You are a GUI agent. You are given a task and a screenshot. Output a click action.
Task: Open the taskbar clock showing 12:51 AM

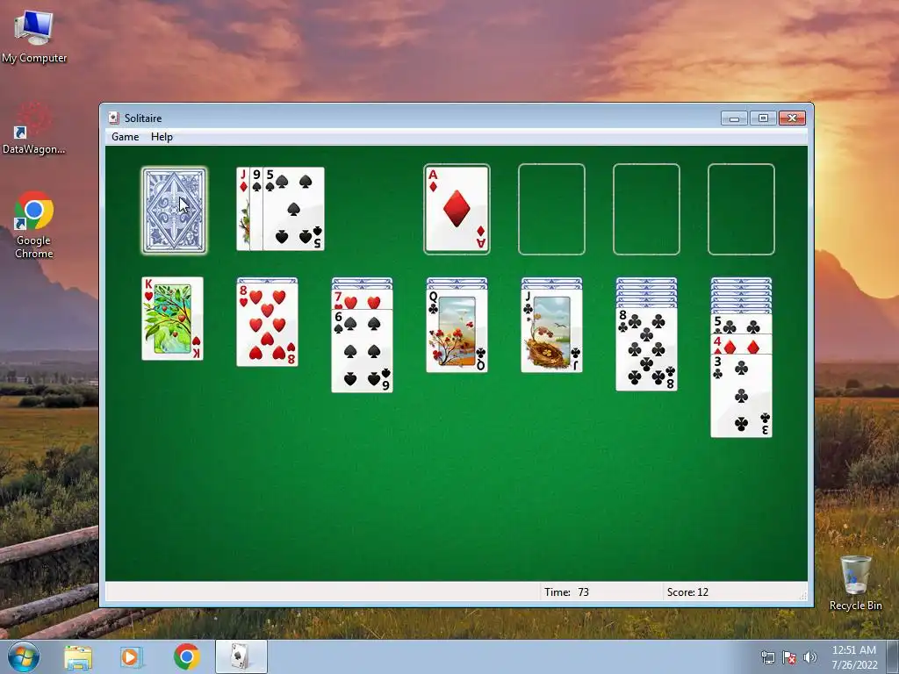tap(854, 657)
